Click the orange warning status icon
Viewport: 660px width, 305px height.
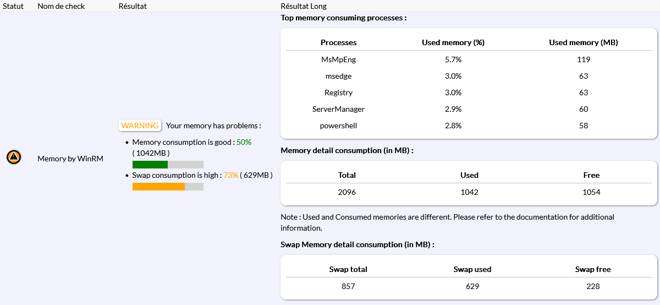(14, 157)
